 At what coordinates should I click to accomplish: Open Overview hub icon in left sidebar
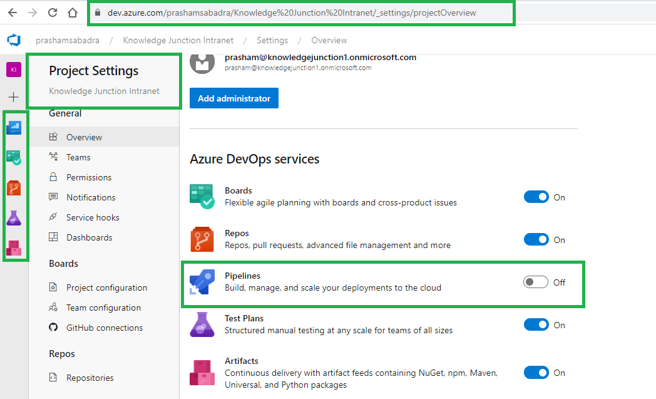14,128
